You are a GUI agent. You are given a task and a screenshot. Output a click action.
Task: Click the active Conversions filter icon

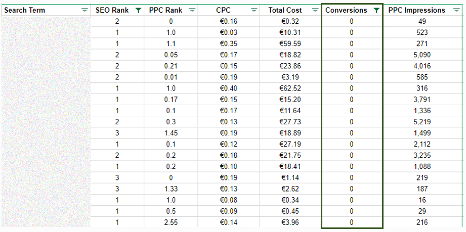[x=376, y=10]
